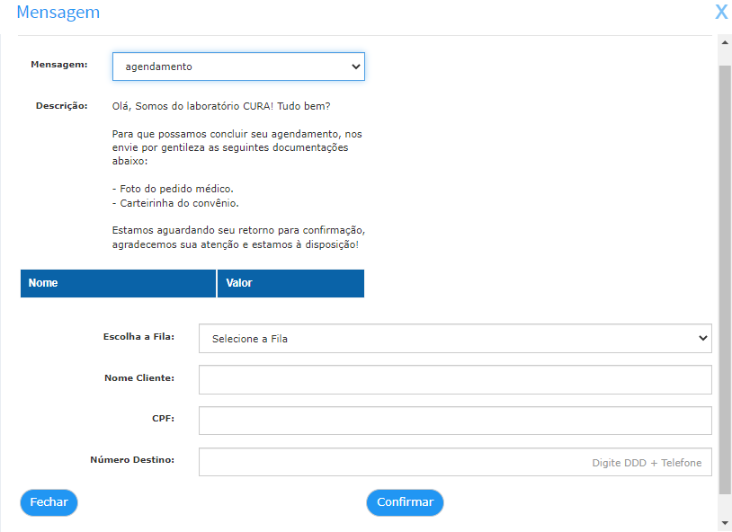Click the Confirmar button
The height and width of the screenshot is (532, 732).
405,502
